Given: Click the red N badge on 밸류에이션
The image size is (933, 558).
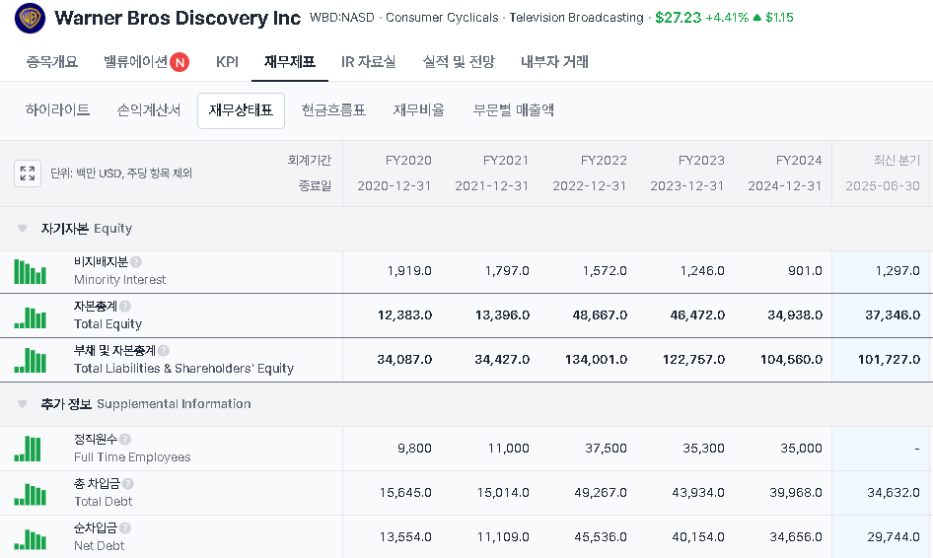Looking at the screenshot, I should [x=179, y=62].
